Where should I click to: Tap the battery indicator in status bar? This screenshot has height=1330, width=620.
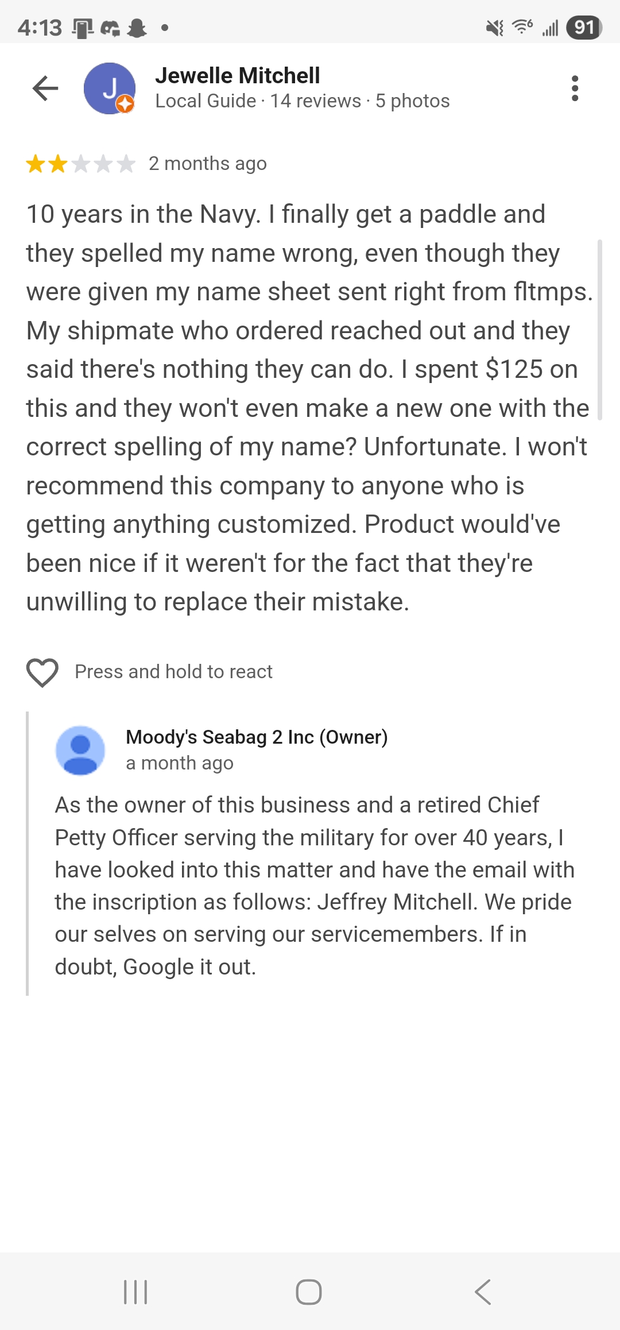(584, 28)
